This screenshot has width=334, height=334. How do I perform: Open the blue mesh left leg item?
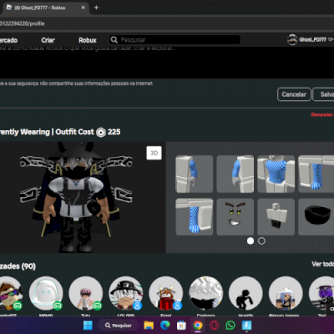(316, 174)
